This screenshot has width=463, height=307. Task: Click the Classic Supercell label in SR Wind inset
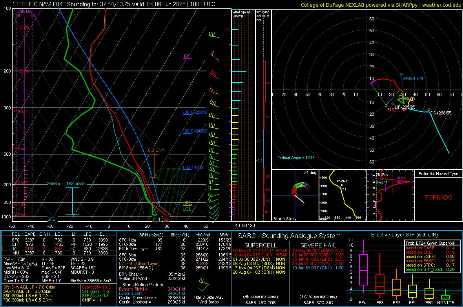point(401,180)
